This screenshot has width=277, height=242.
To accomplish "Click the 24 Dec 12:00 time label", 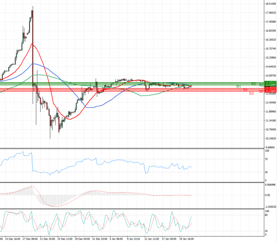I will 65,239.
